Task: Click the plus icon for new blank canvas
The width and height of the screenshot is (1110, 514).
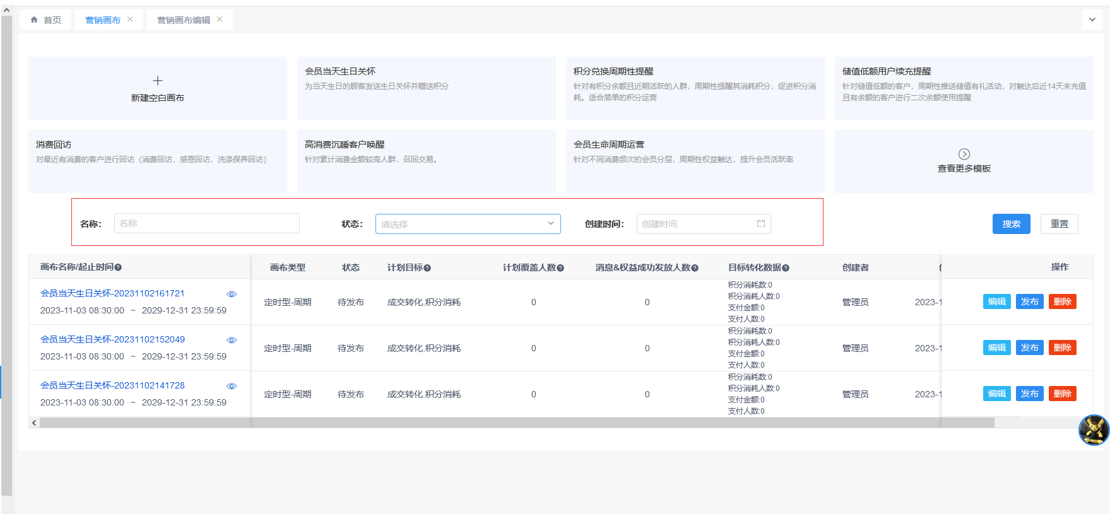Action: (158, 81)
